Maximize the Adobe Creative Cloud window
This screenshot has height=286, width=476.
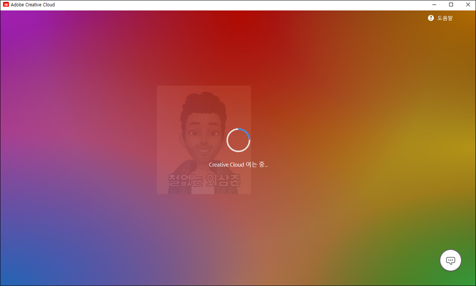tap(451, 5)
